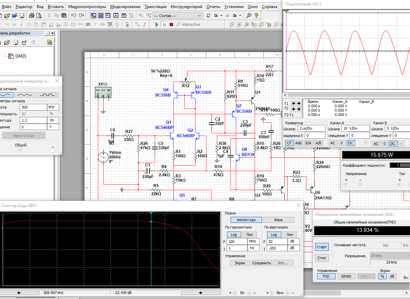
Task: Pause the running simulation
Action: click(164, 24)
